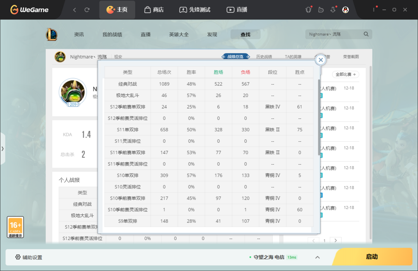This screenshot has width=418, height=271.
Task: Close the stats popup table
Action: (x=321, y=60)
